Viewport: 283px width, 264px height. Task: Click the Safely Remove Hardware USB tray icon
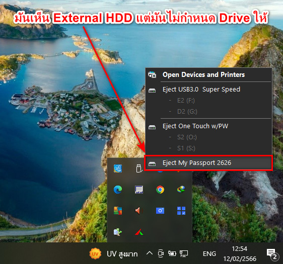(x=139, y=168)
